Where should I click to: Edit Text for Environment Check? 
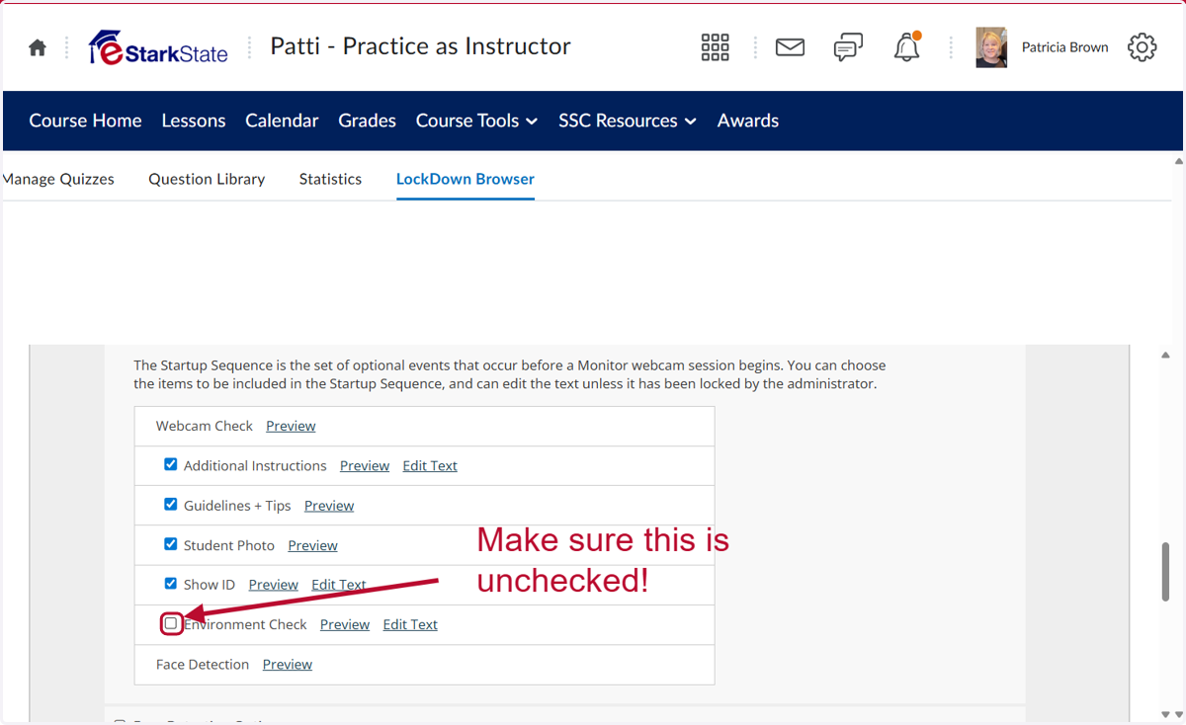coord(410,624)
